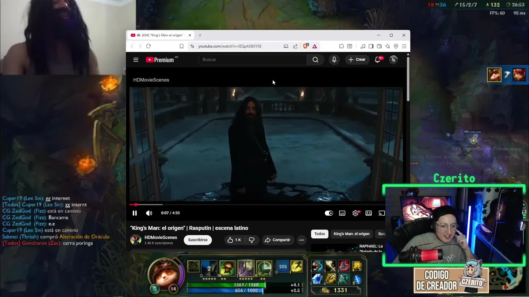Open YouTube notifications bell
Image resolution: width=529 pixels, height=297 pixels.
[x=377, y=59]
